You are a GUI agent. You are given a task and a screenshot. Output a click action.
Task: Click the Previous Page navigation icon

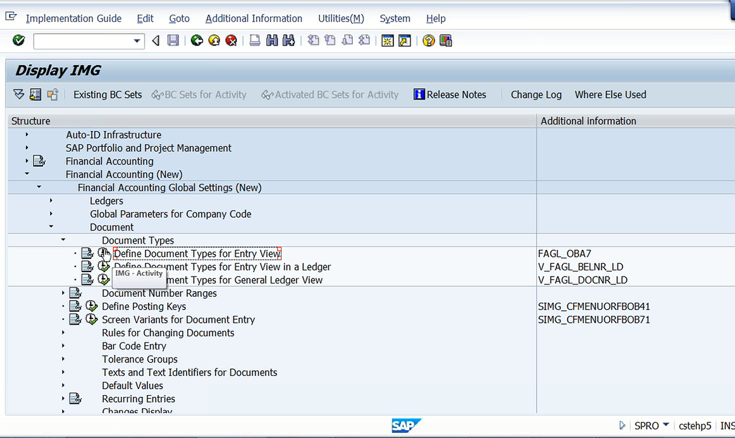tap(330, 41)
